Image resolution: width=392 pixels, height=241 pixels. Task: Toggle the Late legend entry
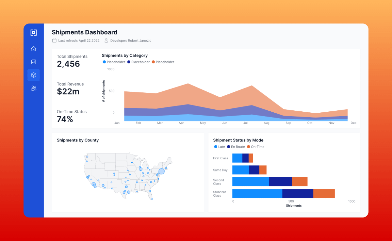pyautogui.click(x=220, y=147)
